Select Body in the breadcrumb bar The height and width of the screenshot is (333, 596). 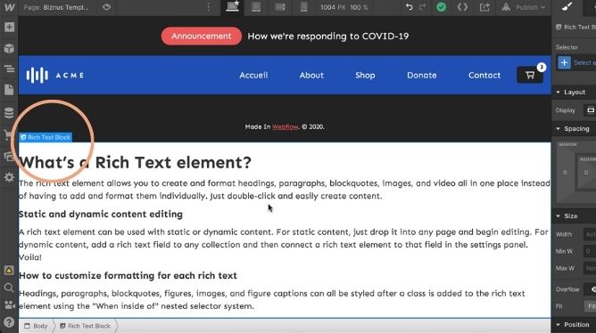[x=36, y=326]
